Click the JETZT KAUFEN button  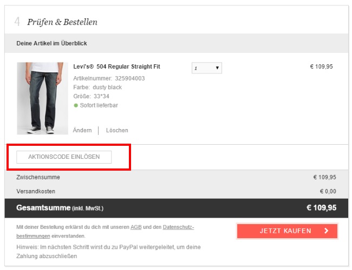tap(287, 231)
